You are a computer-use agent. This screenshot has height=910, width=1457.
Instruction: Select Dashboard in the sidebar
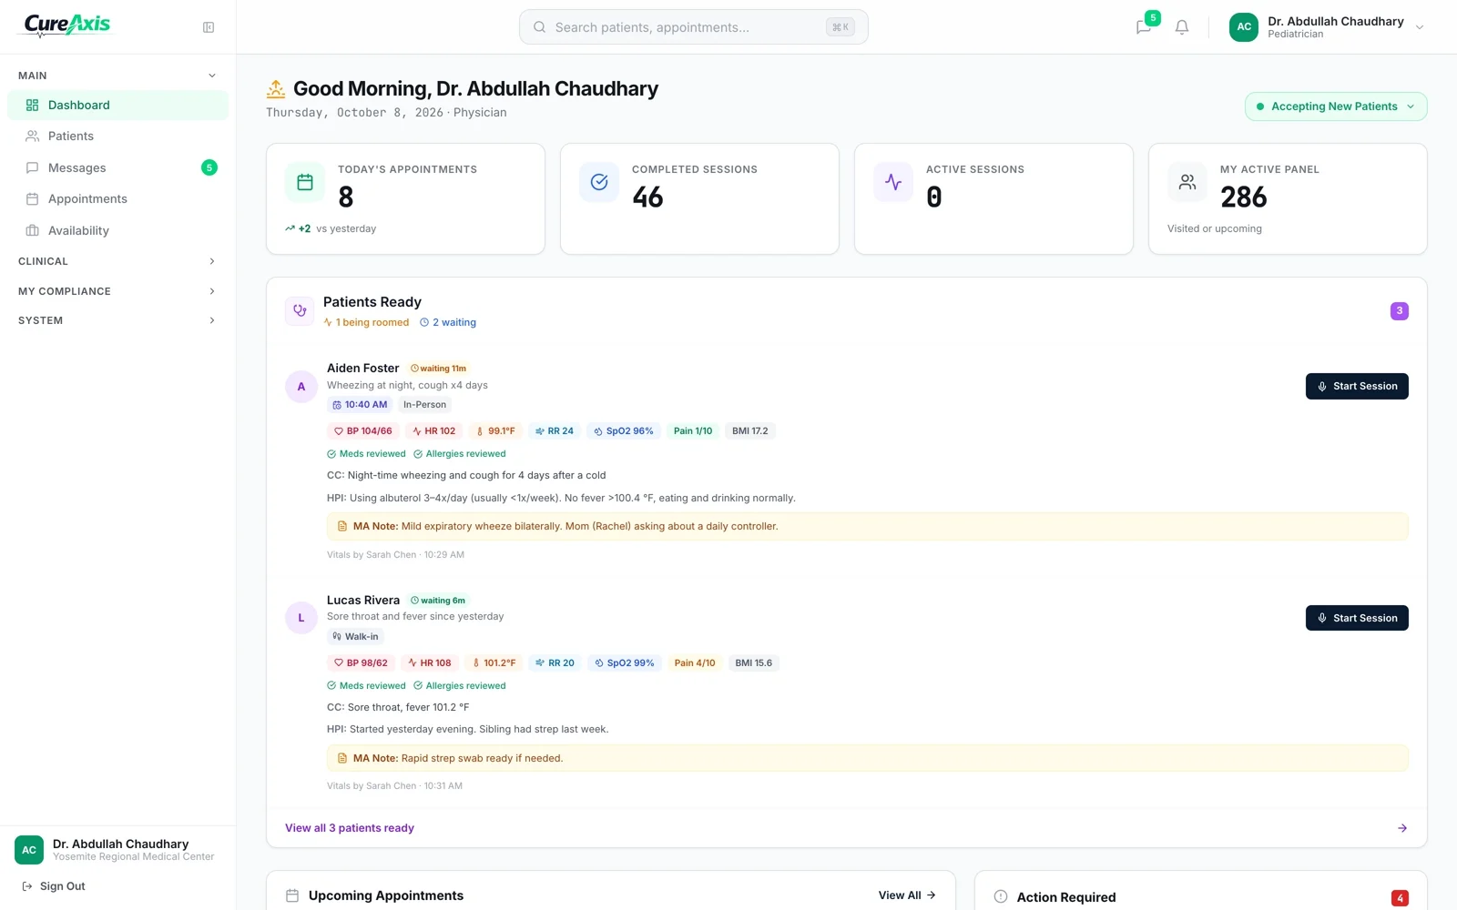pos(117,105)
